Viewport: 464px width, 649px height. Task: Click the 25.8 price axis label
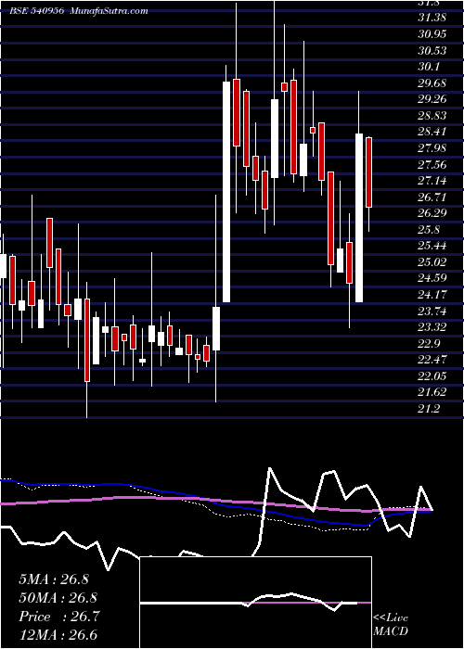pyautogui.click(x=430, y=230)
